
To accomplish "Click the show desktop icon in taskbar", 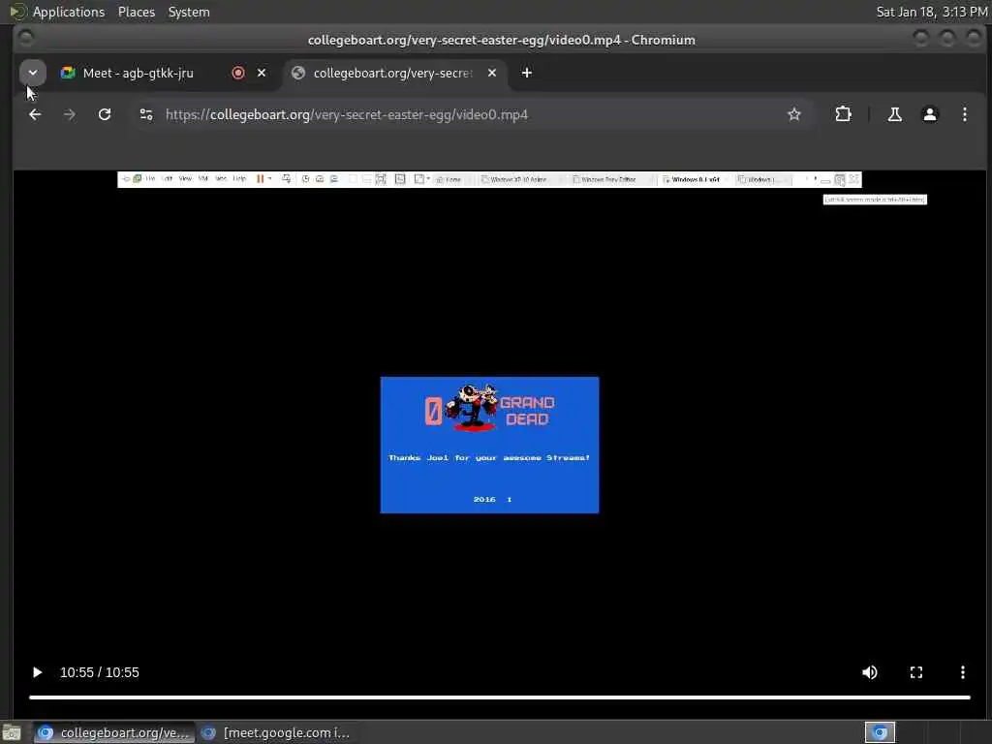I will (x=12, y=732).
